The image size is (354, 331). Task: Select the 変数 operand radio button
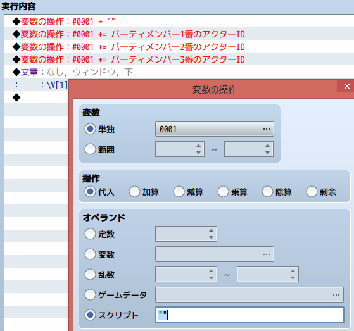[x=90, y=254]
